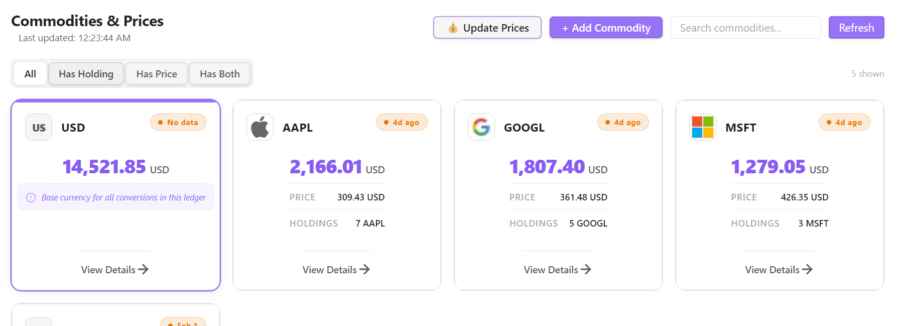Click the 2,166.01 AAPL value
The width and height of the screenshot is (898, 326).
pyautogui.click(x=337, y=167)
